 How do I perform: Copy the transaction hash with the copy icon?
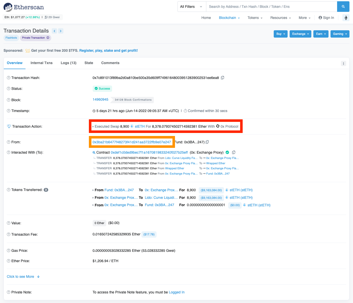222,78
